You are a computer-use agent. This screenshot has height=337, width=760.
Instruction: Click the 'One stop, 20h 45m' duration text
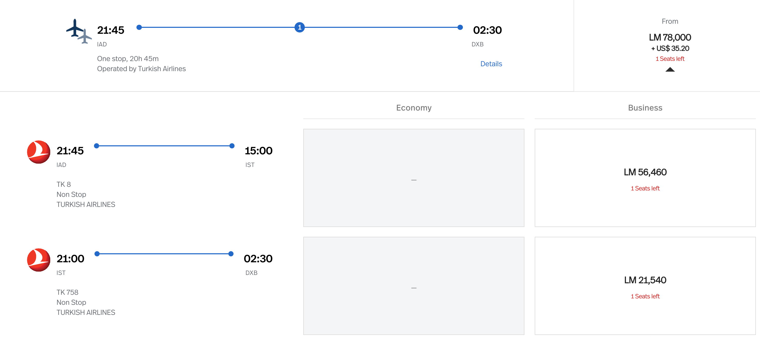tap(128, 59)
